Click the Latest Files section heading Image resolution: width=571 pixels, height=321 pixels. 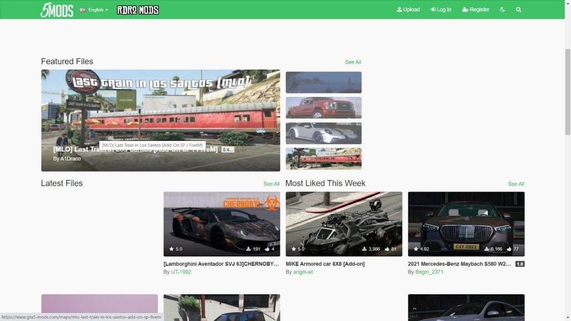[x=62, y=183]
